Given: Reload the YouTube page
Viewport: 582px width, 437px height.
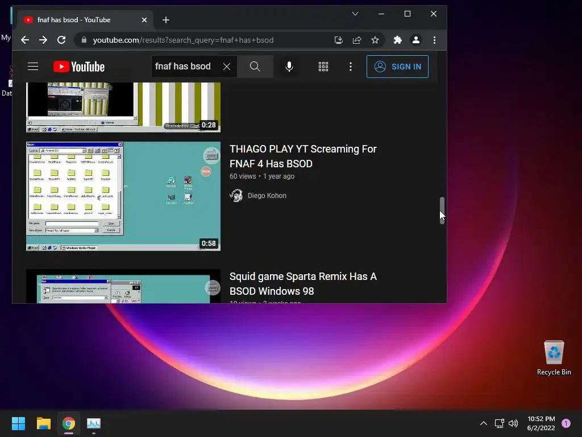Looking at the screenshot, I should [x=61, y=40].
